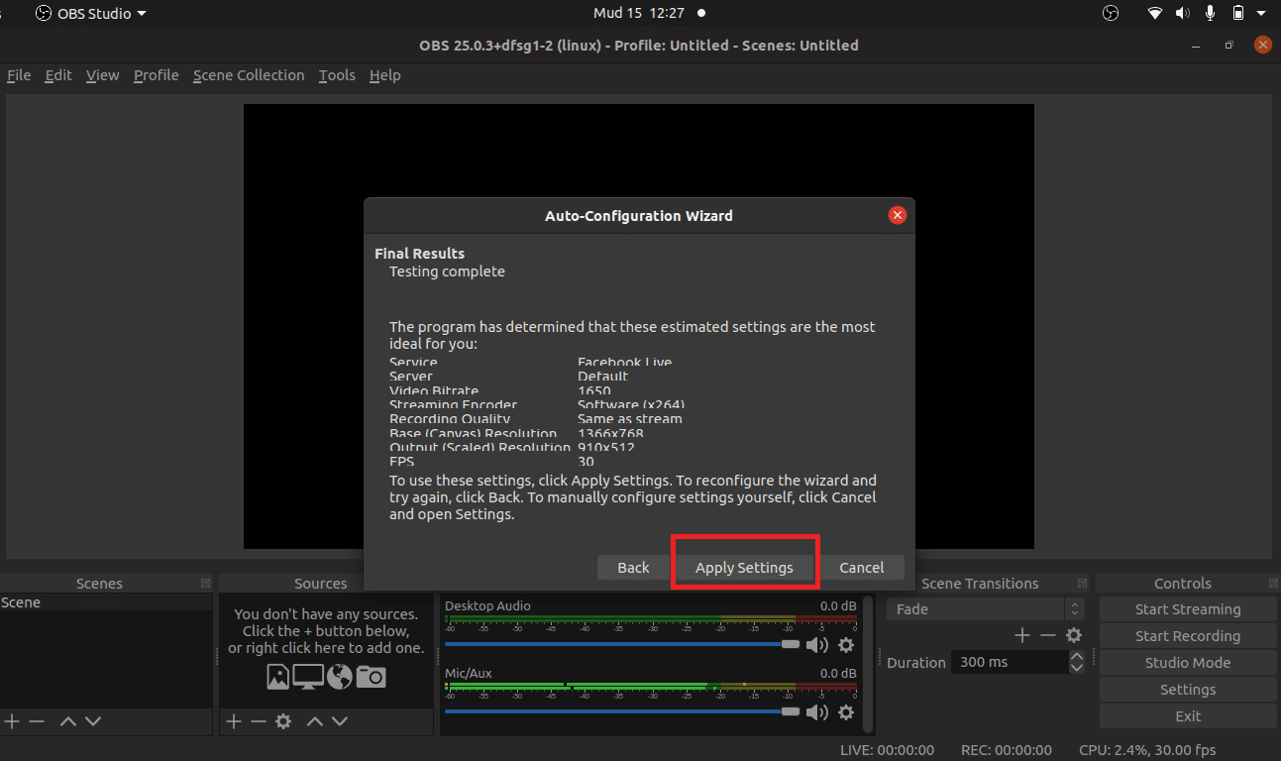The width and height of the screenshot is (1281, 761).
Task: Open system Wi-Fi indicator
Action: [1155, 13]
